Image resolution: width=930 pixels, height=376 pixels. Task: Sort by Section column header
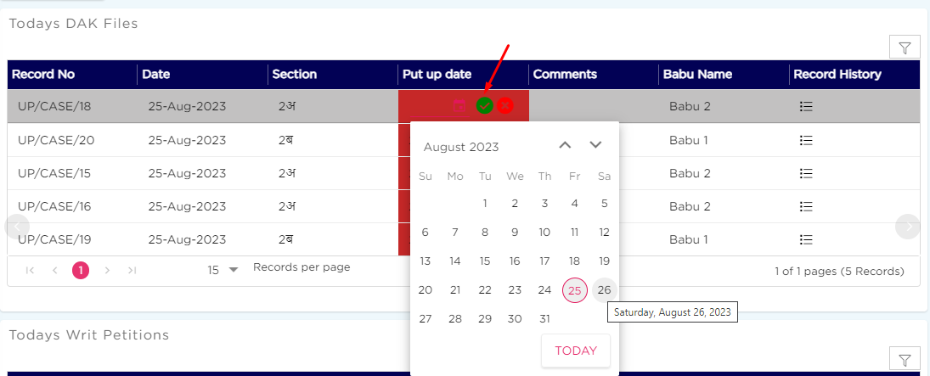pos(294,75)
